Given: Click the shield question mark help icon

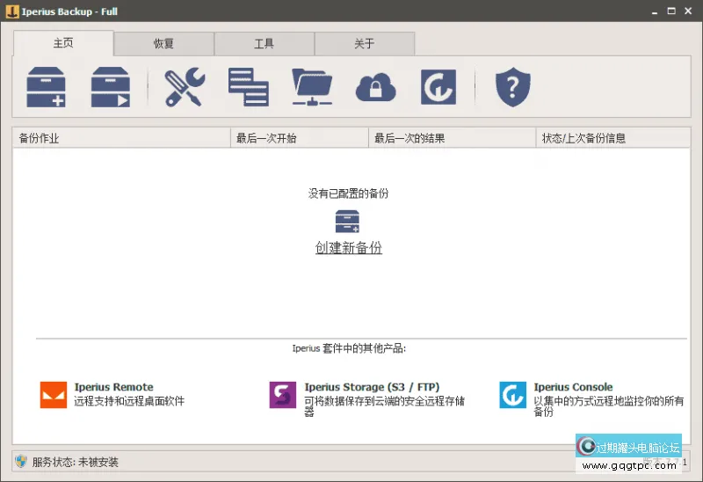Looking at the screenshot, I should (513, 87).
